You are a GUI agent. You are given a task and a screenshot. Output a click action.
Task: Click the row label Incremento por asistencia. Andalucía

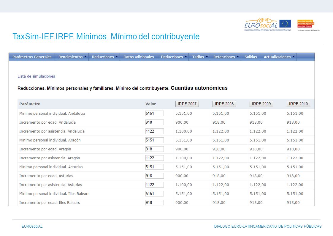tap(52, 131)
